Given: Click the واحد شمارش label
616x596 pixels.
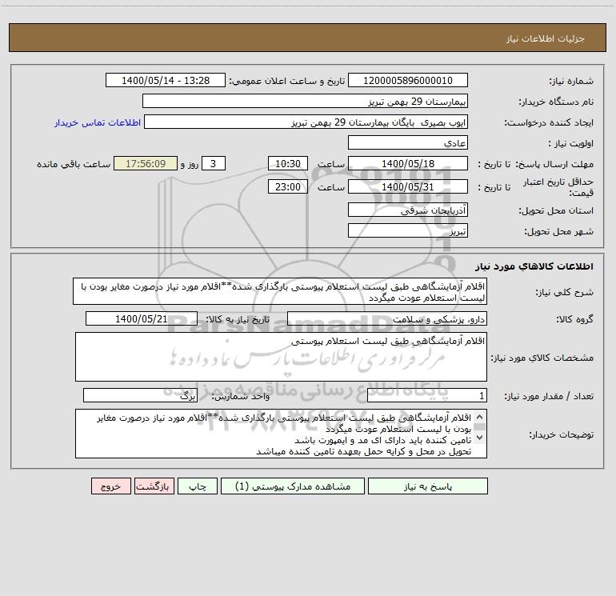Looking at the screenshot, I should click(x=241, y=397).
